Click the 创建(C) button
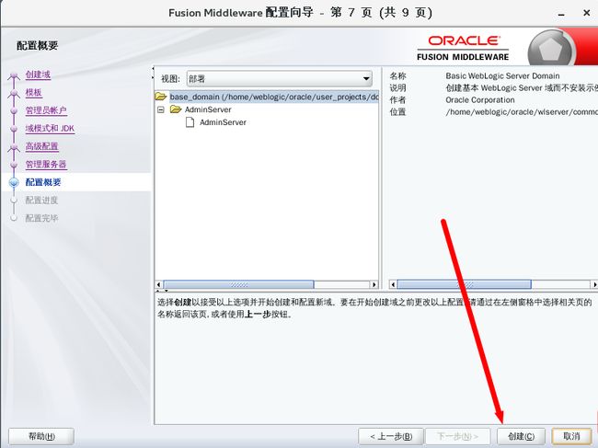 click(x=521, y=436)
